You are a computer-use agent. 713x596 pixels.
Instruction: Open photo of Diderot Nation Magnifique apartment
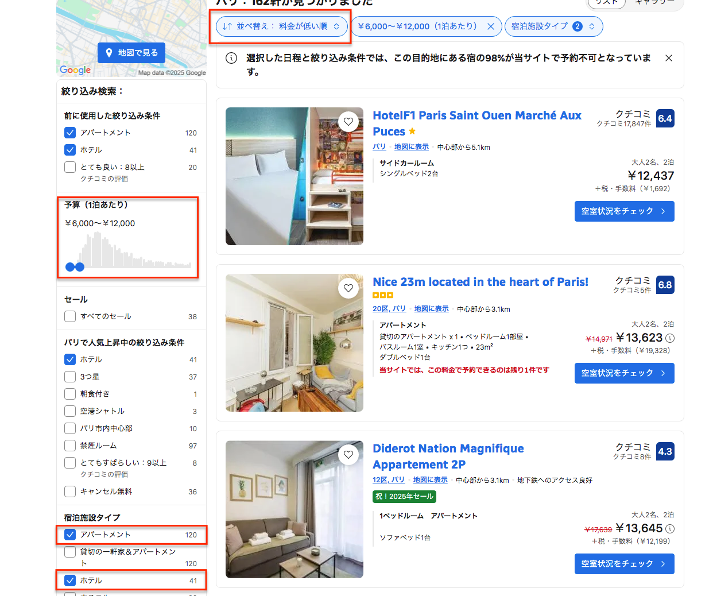pyautogui.click(x=294, y=509)
